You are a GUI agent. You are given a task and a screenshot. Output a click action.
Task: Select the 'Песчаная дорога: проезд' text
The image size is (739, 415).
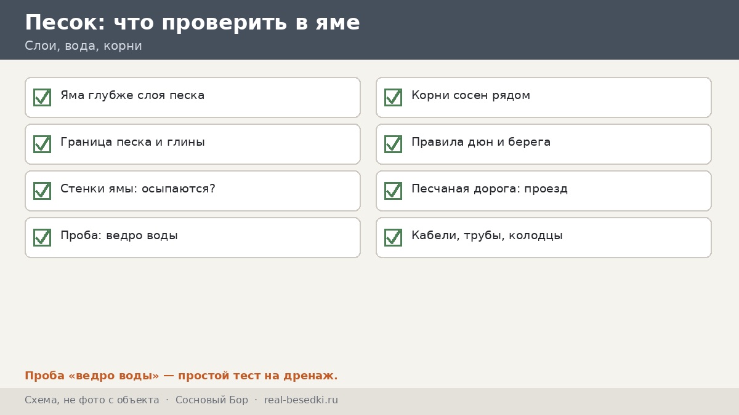pos(490,189)
